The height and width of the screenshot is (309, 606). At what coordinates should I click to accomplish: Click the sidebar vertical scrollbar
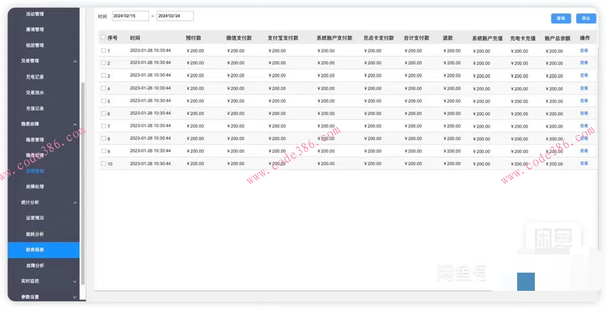tap(83, 182)
